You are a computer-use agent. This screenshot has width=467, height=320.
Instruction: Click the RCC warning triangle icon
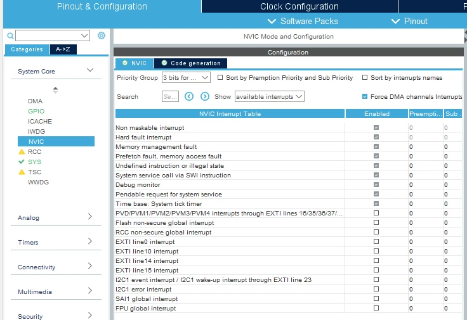tap(22, 152)
